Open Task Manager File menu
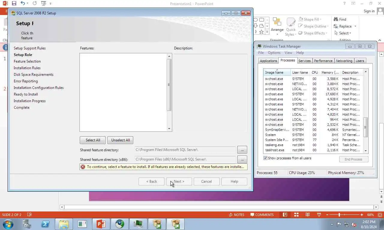Image resolution: width=384 pixels, height=230 pixels. pos(261,53)
